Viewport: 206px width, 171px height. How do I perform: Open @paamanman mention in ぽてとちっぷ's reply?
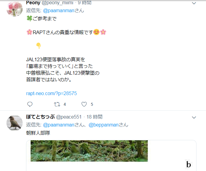tap(59, 125)
